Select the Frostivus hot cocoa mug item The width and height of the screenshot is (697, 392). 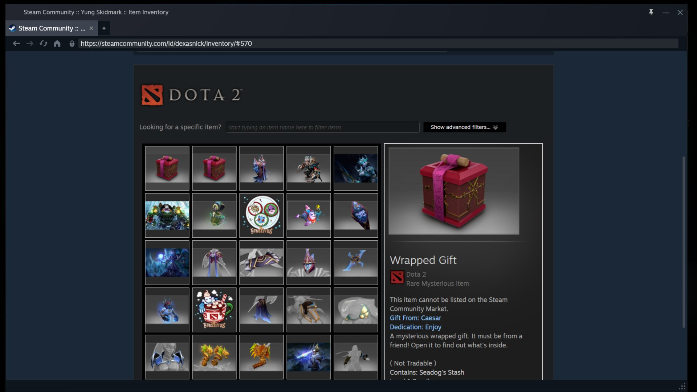[x=214, y=310]
